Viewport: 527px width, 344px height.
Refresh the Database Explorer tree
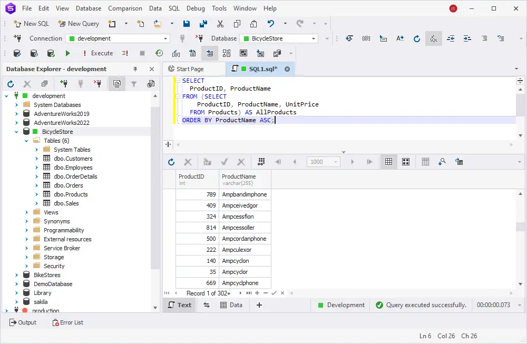coord(11,84)
